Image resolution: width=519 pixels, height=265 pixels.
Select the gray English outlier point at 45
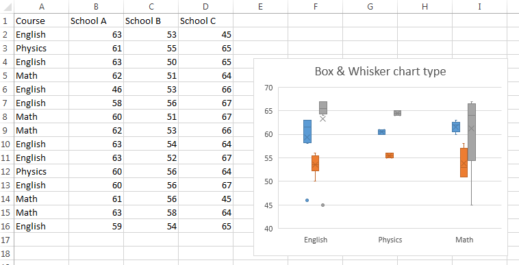(x=322, y=205)
